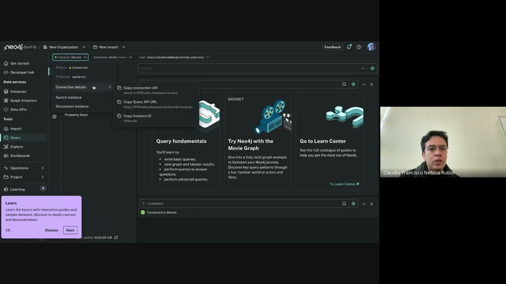Viewport: 506px width, 284px height.
Task: Select the Query tool icon
Action: point(6,138)
